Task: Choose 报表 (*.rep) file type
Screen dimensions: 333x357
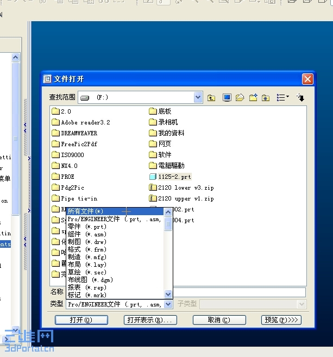Action: 115,287
